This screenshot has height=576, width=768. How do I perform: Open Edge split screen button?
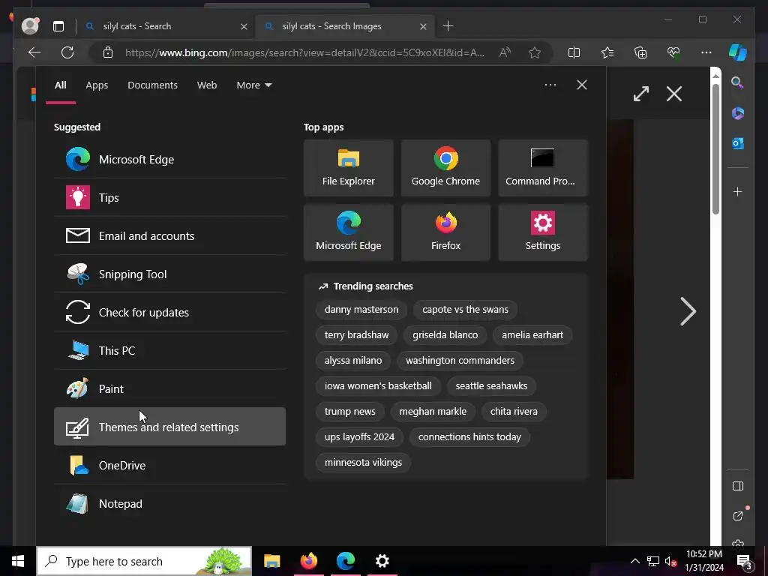574,52
